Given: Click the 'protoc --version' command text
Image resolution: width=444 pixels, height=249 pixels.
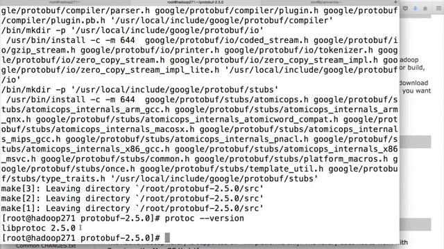Looking at the screenshot, I should tap(204, 219).
